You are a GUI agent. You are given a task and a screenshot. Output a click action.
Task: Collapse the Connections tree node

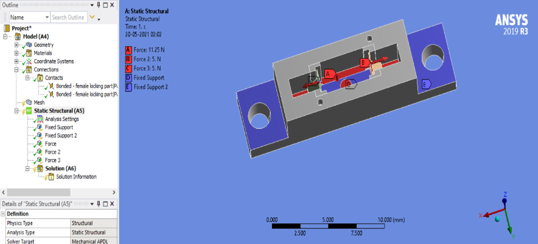click(x=16, y=69)
